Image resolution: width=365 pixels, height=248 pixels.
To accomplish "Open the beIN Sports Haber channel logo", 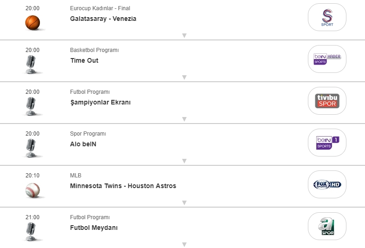I will pyautogui.click(x=327, y=59).
